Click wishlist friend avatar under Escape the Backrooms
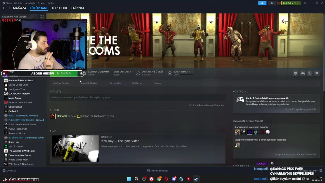This screenshot has width=325, height=183. (x=237, y=145)
